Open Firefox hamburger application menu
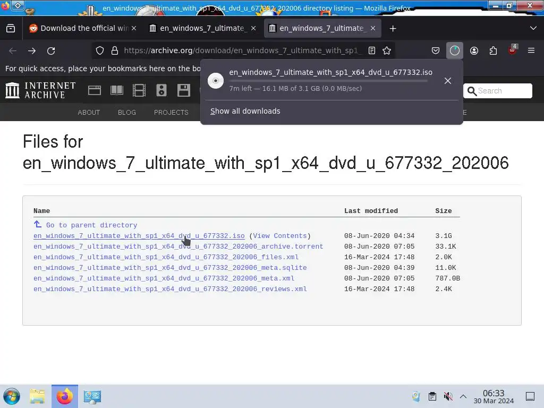Image resolution: width=544 pixels, height=408 pixels. click(x=531, y=50)
